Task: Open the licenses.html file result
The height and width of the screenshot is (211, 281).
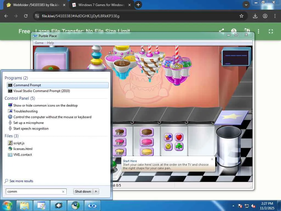Action: click(58, 149)
